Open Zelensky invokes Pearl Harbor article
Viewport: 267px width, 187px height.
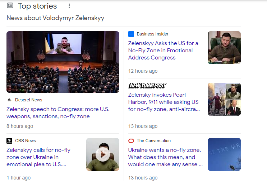(164, 102)
